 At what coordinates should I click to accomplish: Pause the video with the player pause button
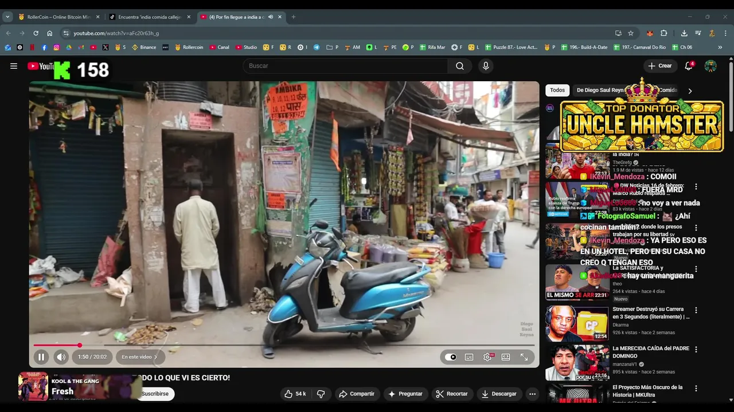41,357
